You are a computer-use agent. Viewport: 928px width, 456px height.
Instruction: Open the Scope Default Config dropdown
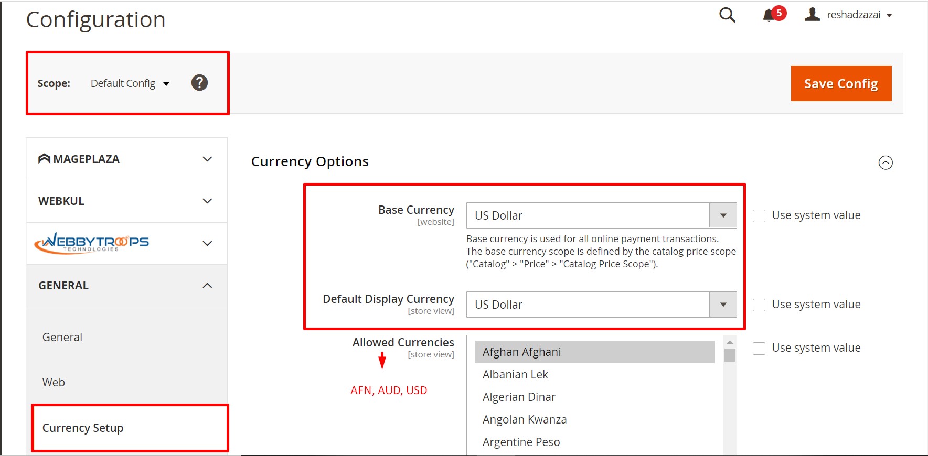pyautogui.click(x=129, y=83)
